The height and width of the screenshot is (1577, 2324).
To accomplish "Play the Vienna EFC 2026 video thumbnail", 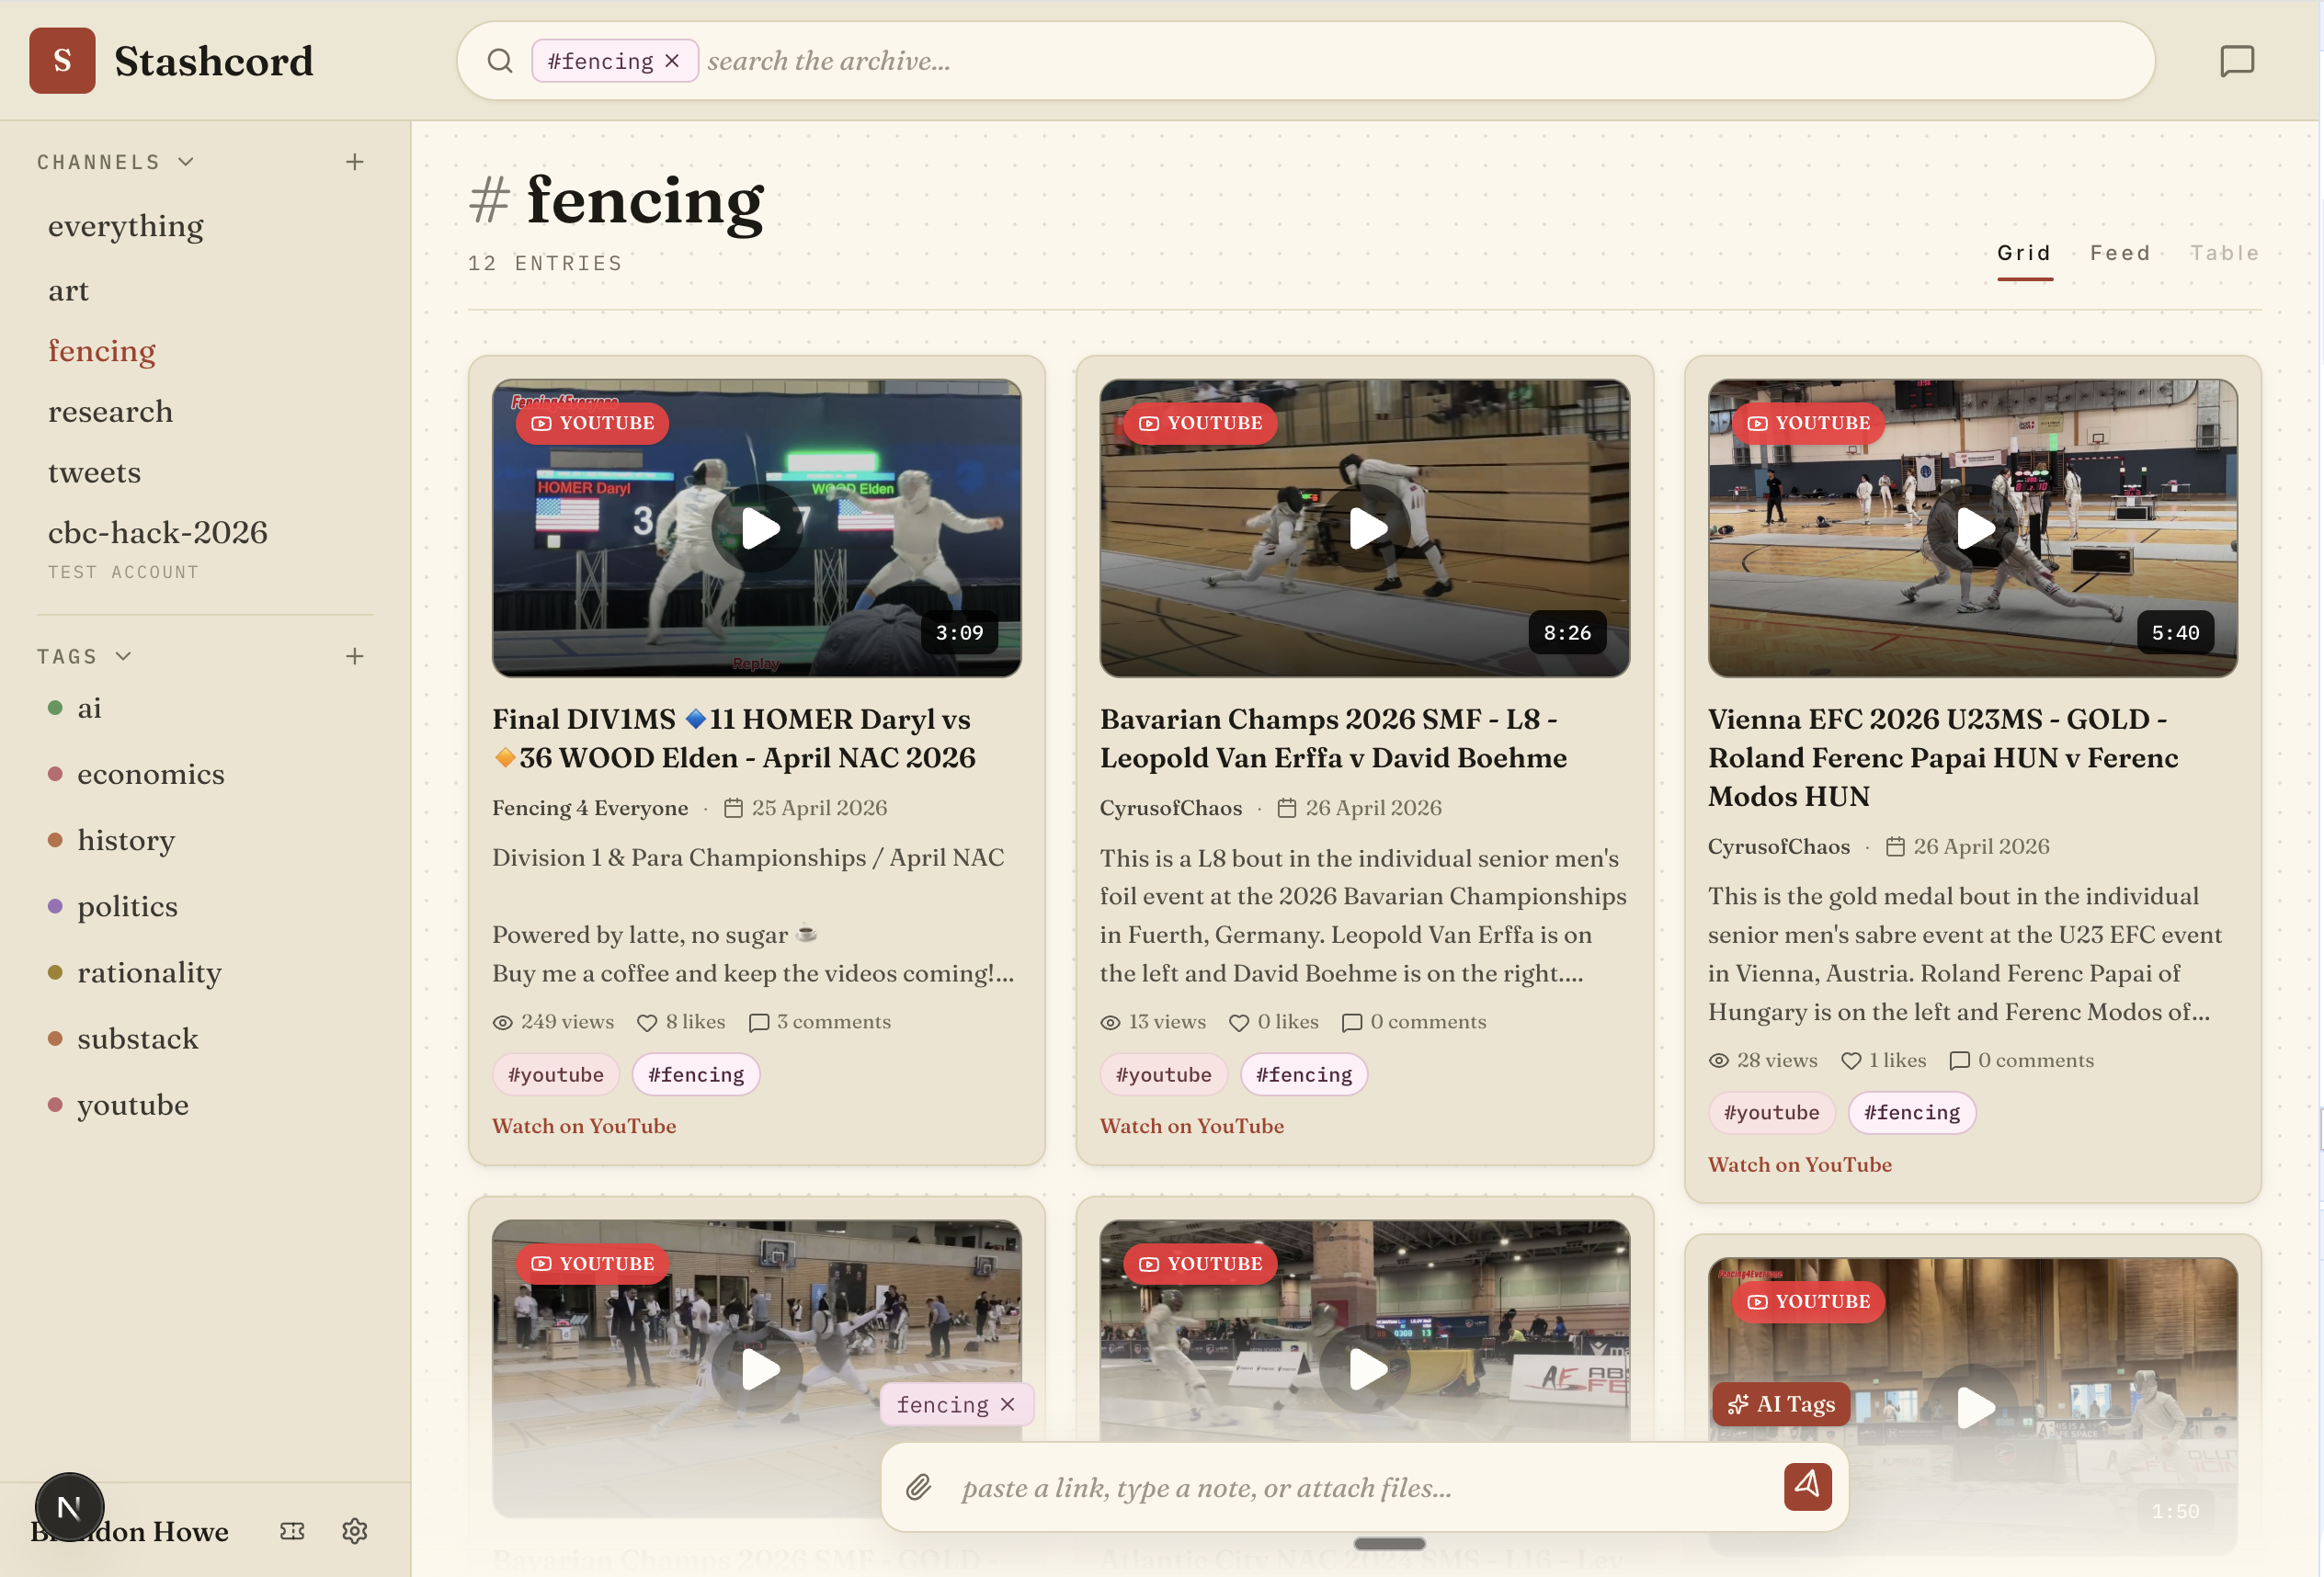I will (x=1972, y=528).
